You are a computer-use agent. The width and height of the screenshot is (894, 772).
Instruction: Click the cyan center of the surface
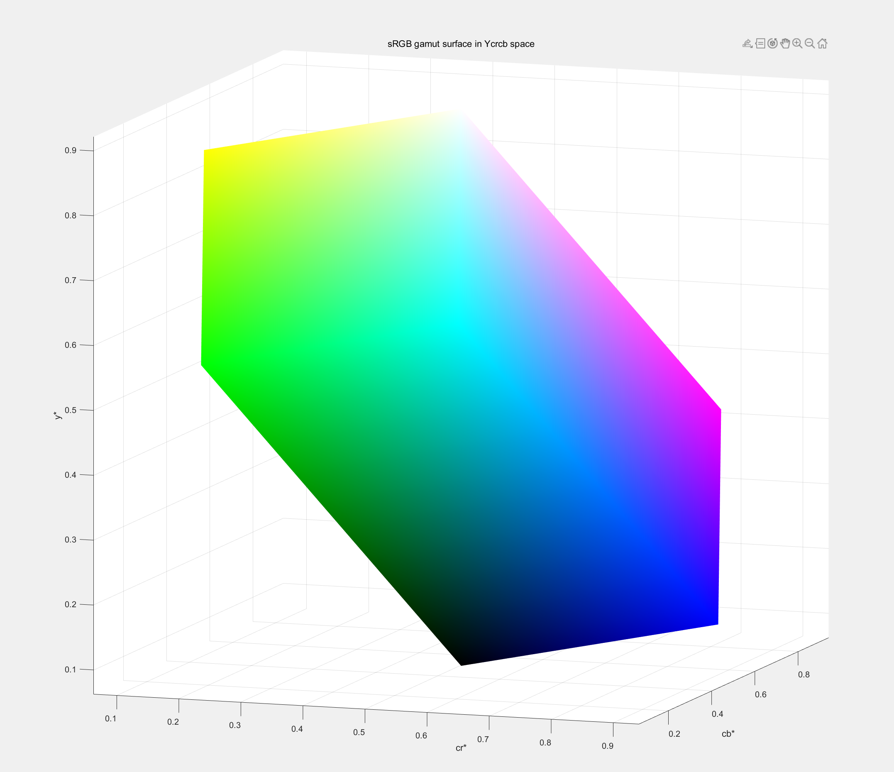pos(461,325)
